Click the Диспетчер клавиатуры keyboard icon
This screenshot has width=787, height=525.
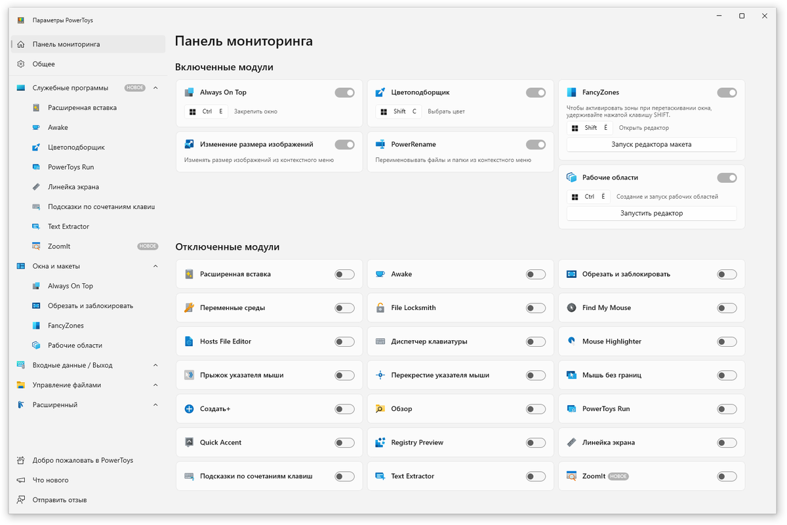click(x=380, y=341)
